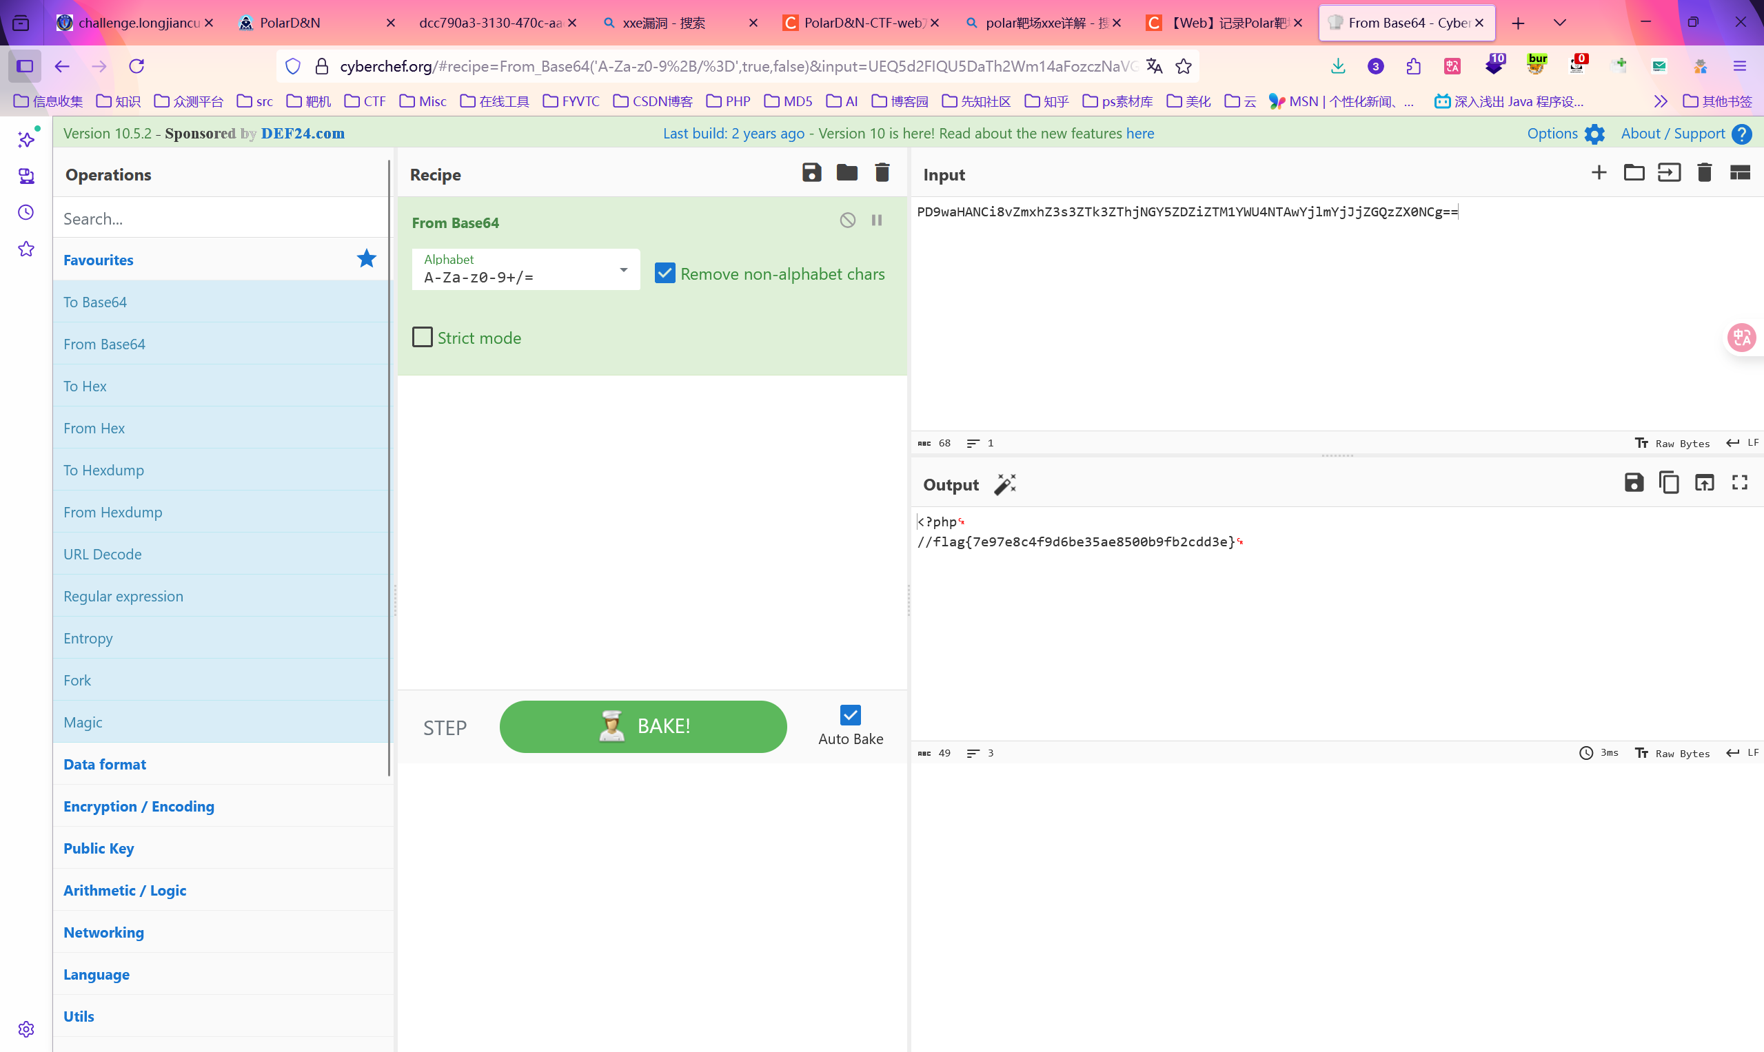Screen dimensions: 1764x1052
Task: Save the recipe using disk icon
Action: (x=811, y=173)
